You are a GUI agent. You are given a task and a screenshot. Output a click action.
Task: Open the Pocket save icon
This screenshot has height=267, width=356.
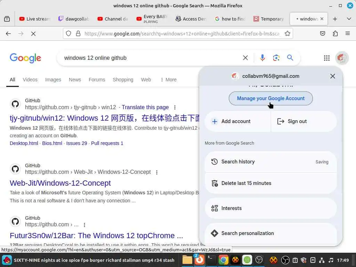click(x=322, y=34)
